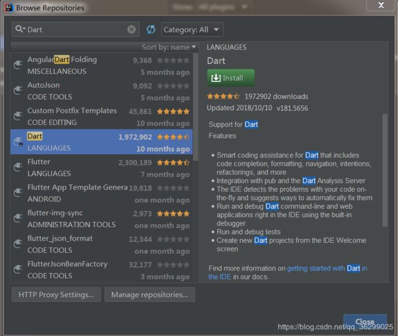Open Manage repositories dialog
Screen dimensions: 398x336
(x=150, y=294)
